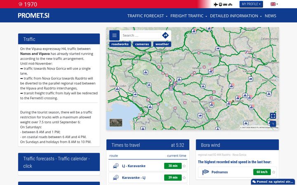Viewport: 297px width, 185px height.
Task: Click the windsock icon next to Podnanos
Action: 205,172
